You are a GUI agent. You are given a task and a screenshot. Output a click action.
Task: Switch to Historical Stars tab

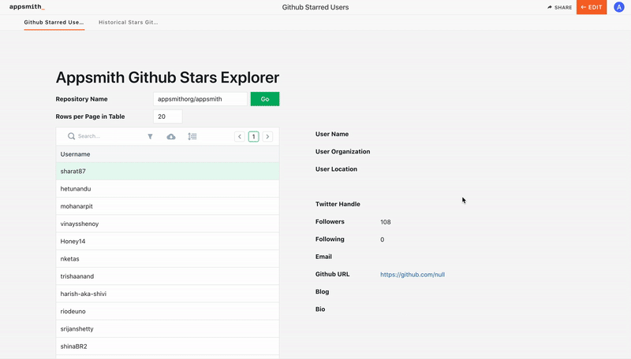(129, 23)
